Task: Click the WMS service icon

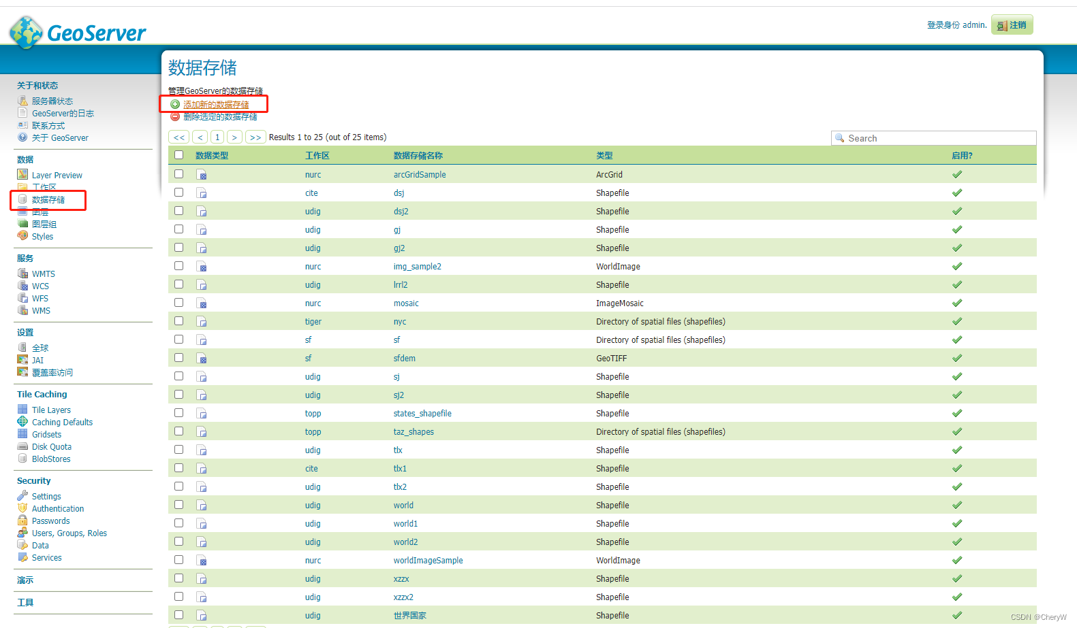Action: tap(22, 310)
